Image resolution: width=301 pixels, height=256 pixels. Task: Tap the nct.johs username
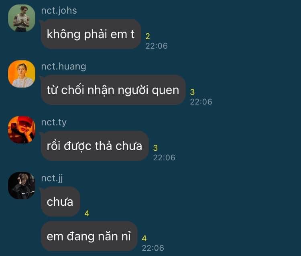pos(59,10)
